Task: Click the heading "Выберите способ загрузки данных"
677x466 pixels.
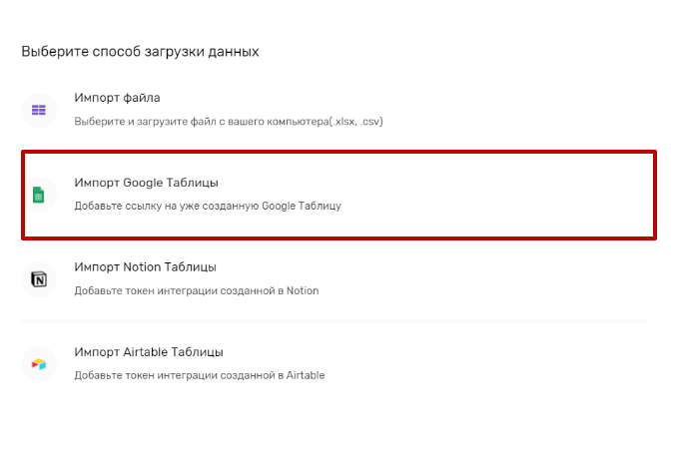Action: point(140,51)
